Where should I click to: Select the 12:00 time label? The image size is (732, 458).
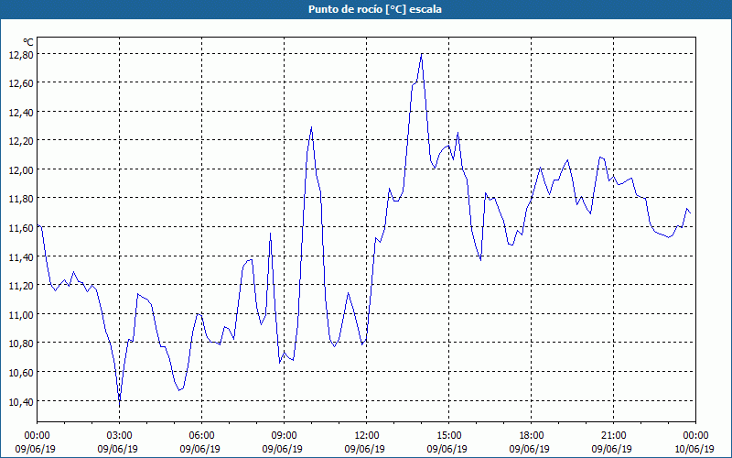point(367,436)
